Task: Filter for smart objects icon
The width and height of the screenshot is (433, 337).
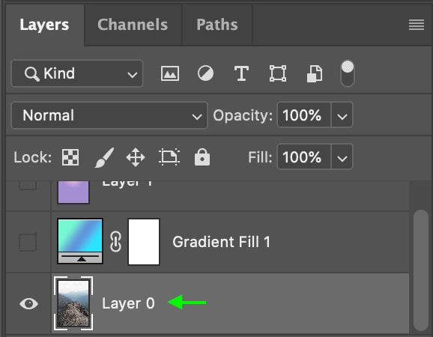Action: tap(315, 73)
